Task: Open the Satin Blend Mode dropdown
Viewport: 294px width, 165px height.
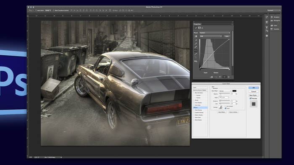Action: tap(225, 91)
